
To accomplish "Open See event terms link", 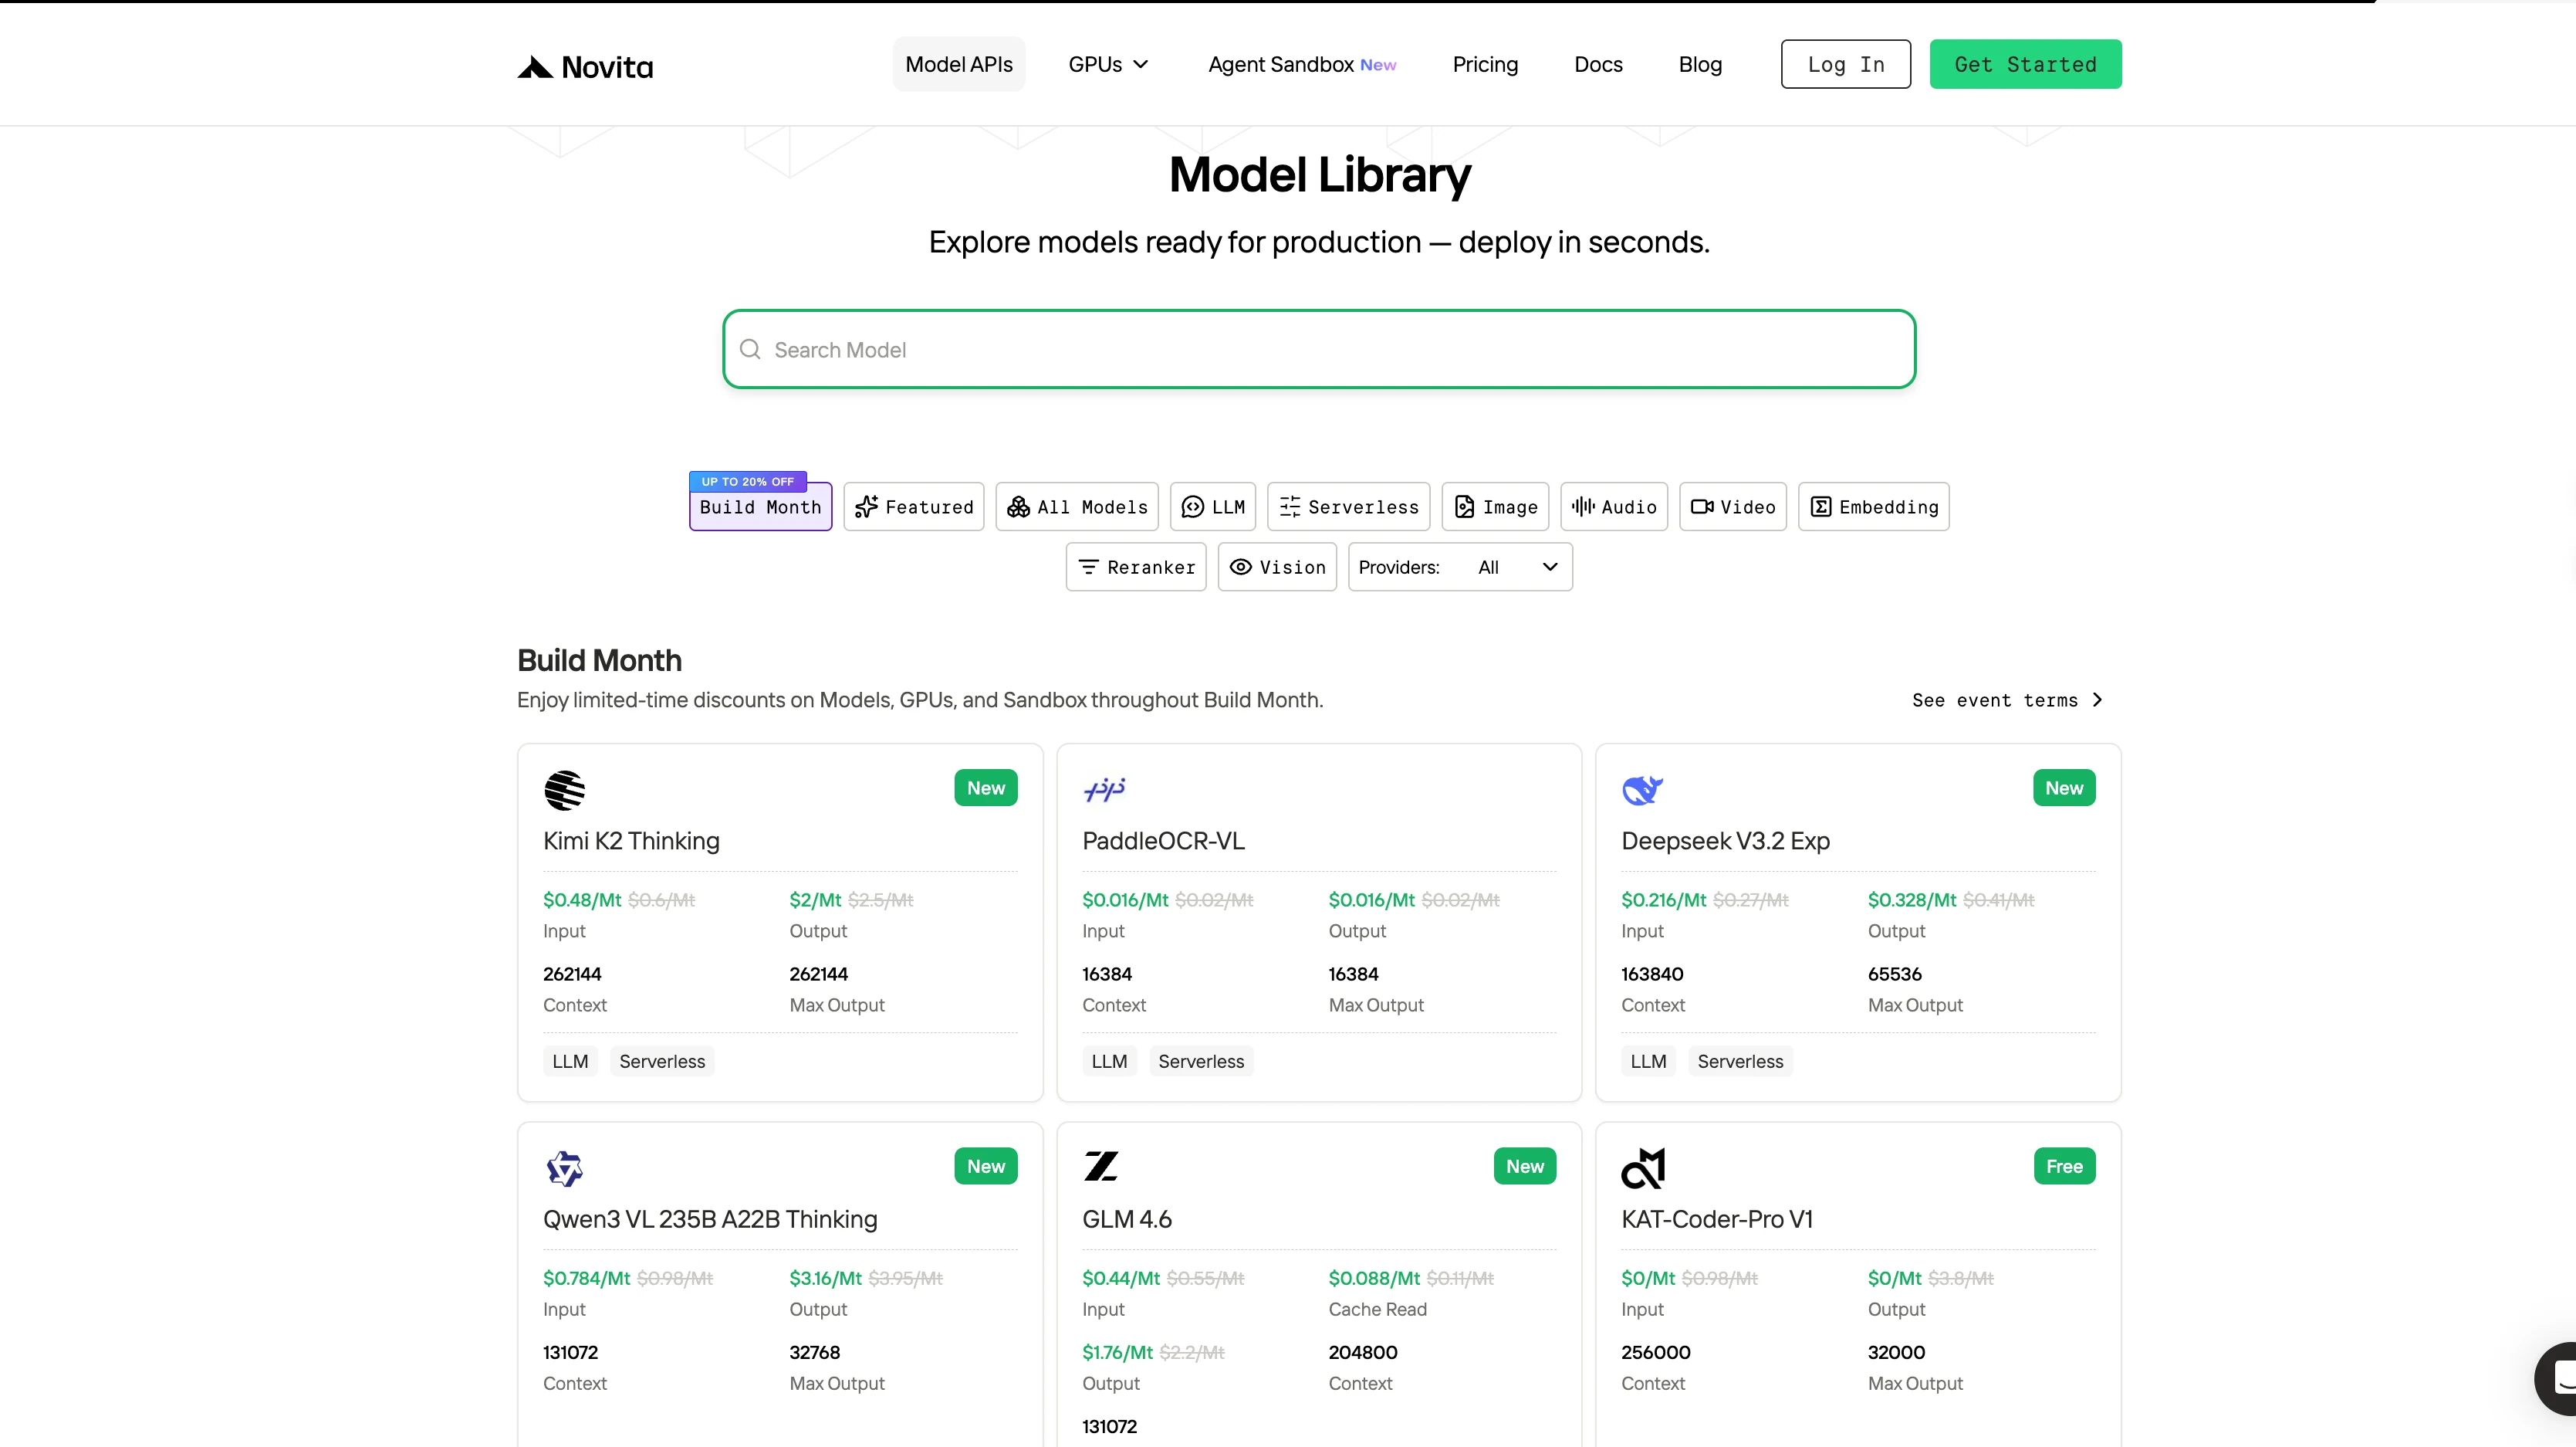I will [x=2008, y=700].
